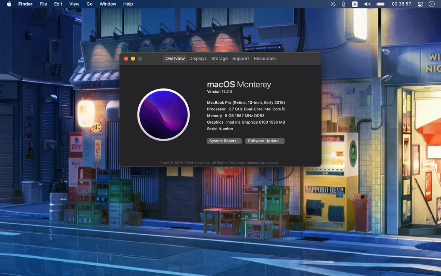The width and height of the screenshot is (441, 276).
Task: Switch to the Displays tab
Action: pos(198,59)
